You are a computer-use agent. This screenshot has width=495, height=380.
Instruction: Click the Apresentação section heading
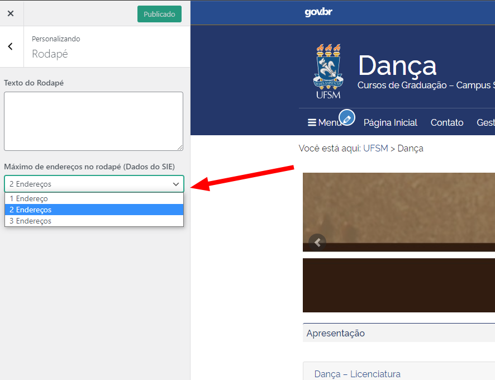point(335,333)
